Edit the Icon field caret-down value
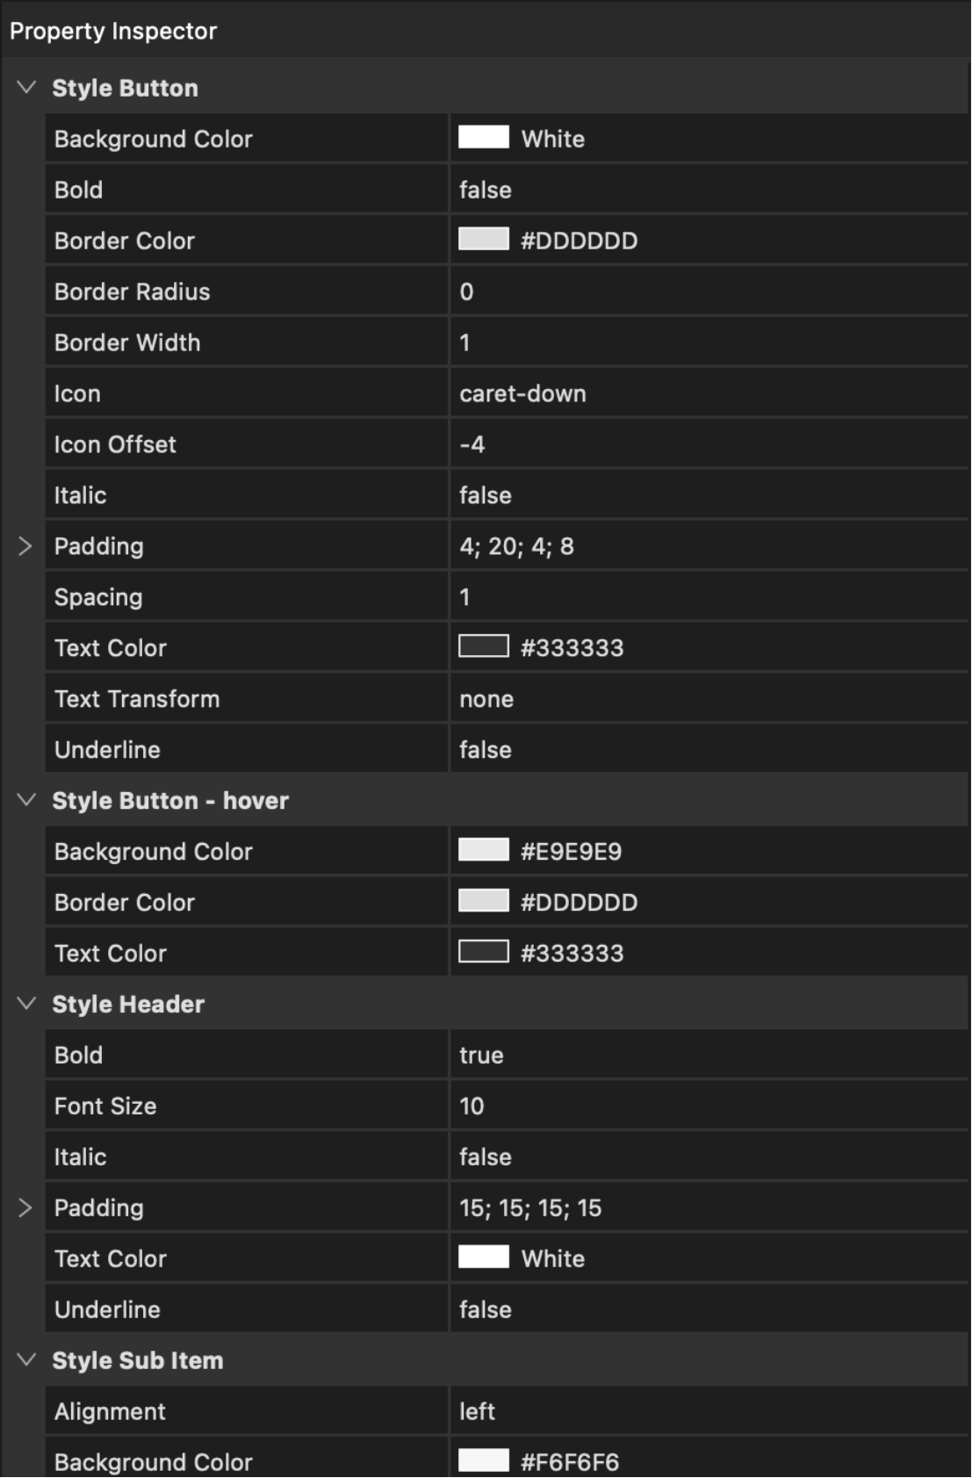Image resolution: width=972 pixels, height=1478 pixels. point(522,393)
